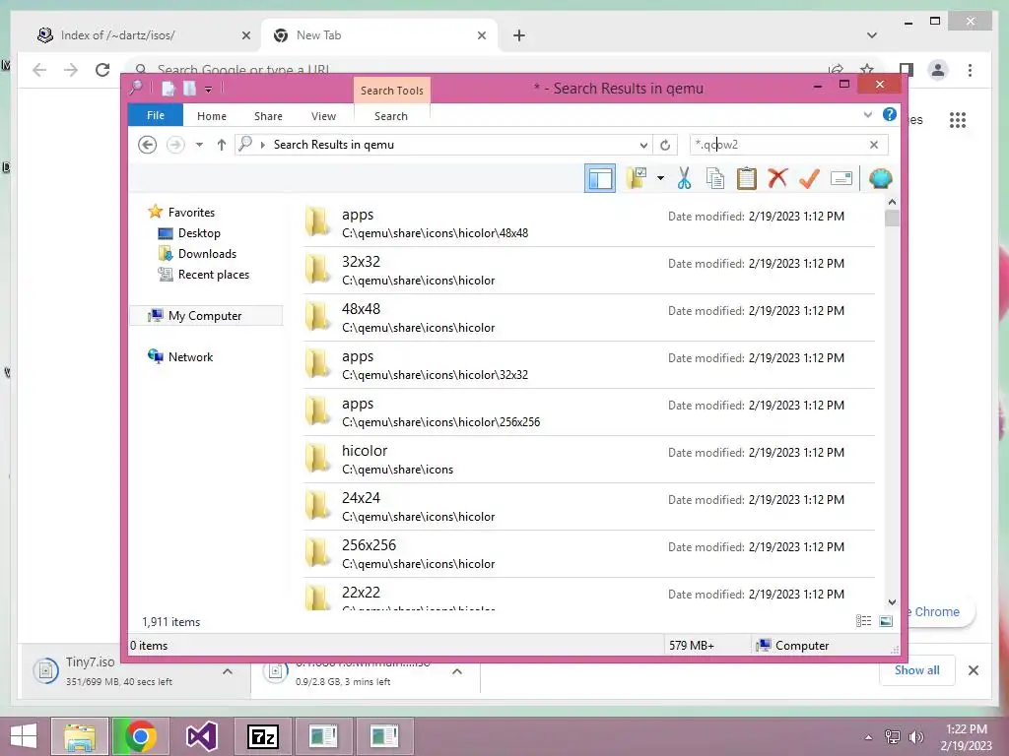Viewport: 1009px width, 756px height.
Task: Select the 48x48 folder result
Action: point(589,318)
